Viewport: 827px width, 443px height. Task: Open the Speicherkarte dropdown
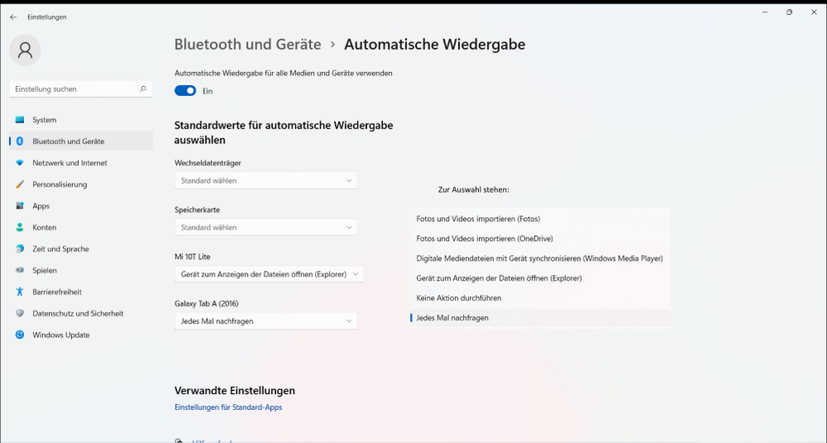(265, 227)
